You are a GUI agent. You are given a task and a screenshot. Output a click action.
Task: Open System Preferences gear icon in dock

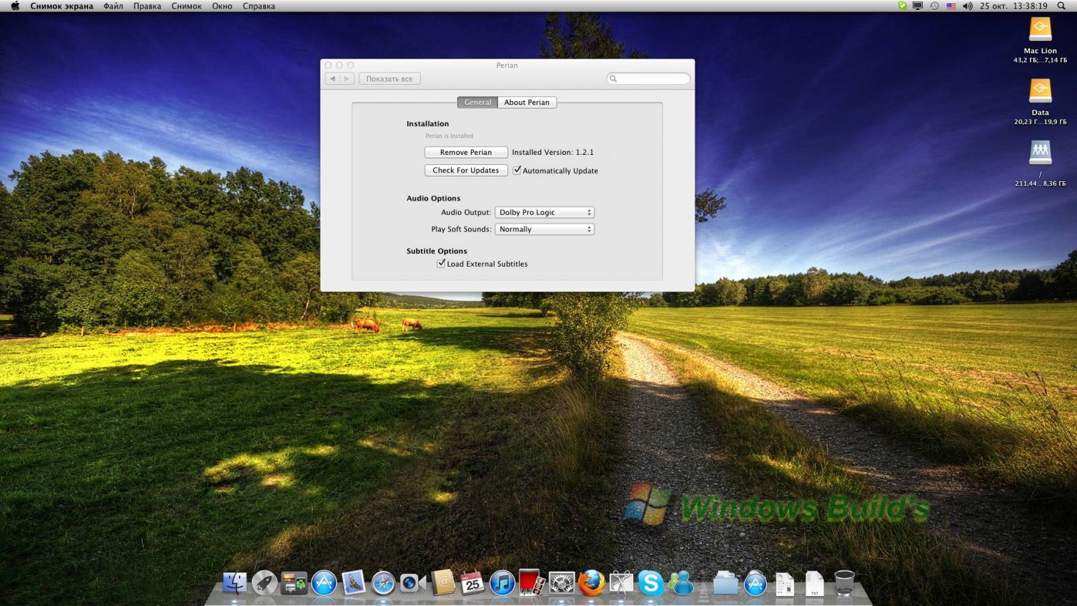click(561, 583)
